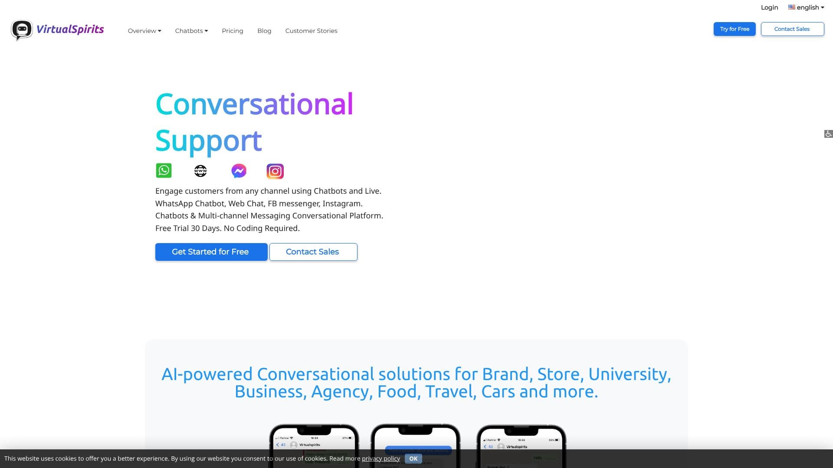Click the VirtualSpirits robot logo icon

[22, 30]
